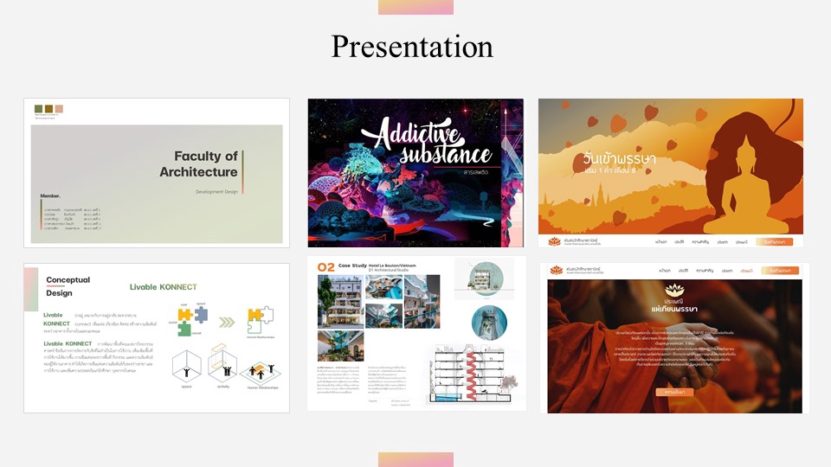Screen dimensions: 831x467
Task: Click the diamond diagram labeled 'Human Relationships'
Action: click(x=261, y=373)
